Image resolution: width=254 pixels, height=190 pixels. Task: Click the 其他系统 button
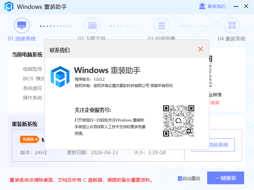coord(222,145)
